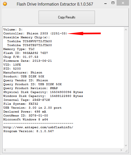Screen dimensions: 131x155
Task: Click the antspec.com usbflashinfo URL text
Action: tap(38, 127)
